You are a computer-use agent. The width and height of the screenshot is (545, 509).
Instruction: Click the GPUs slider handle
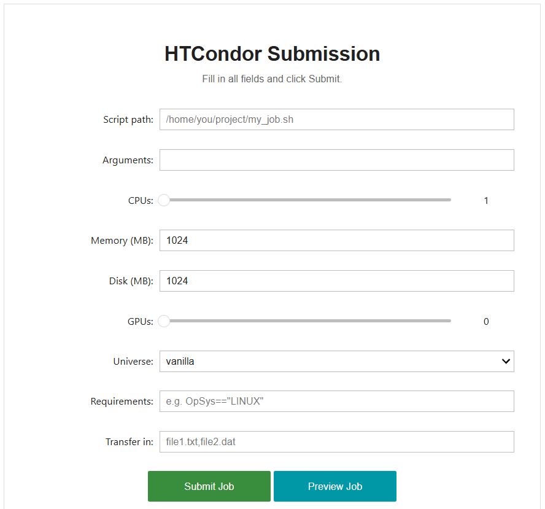pos(163,321)
